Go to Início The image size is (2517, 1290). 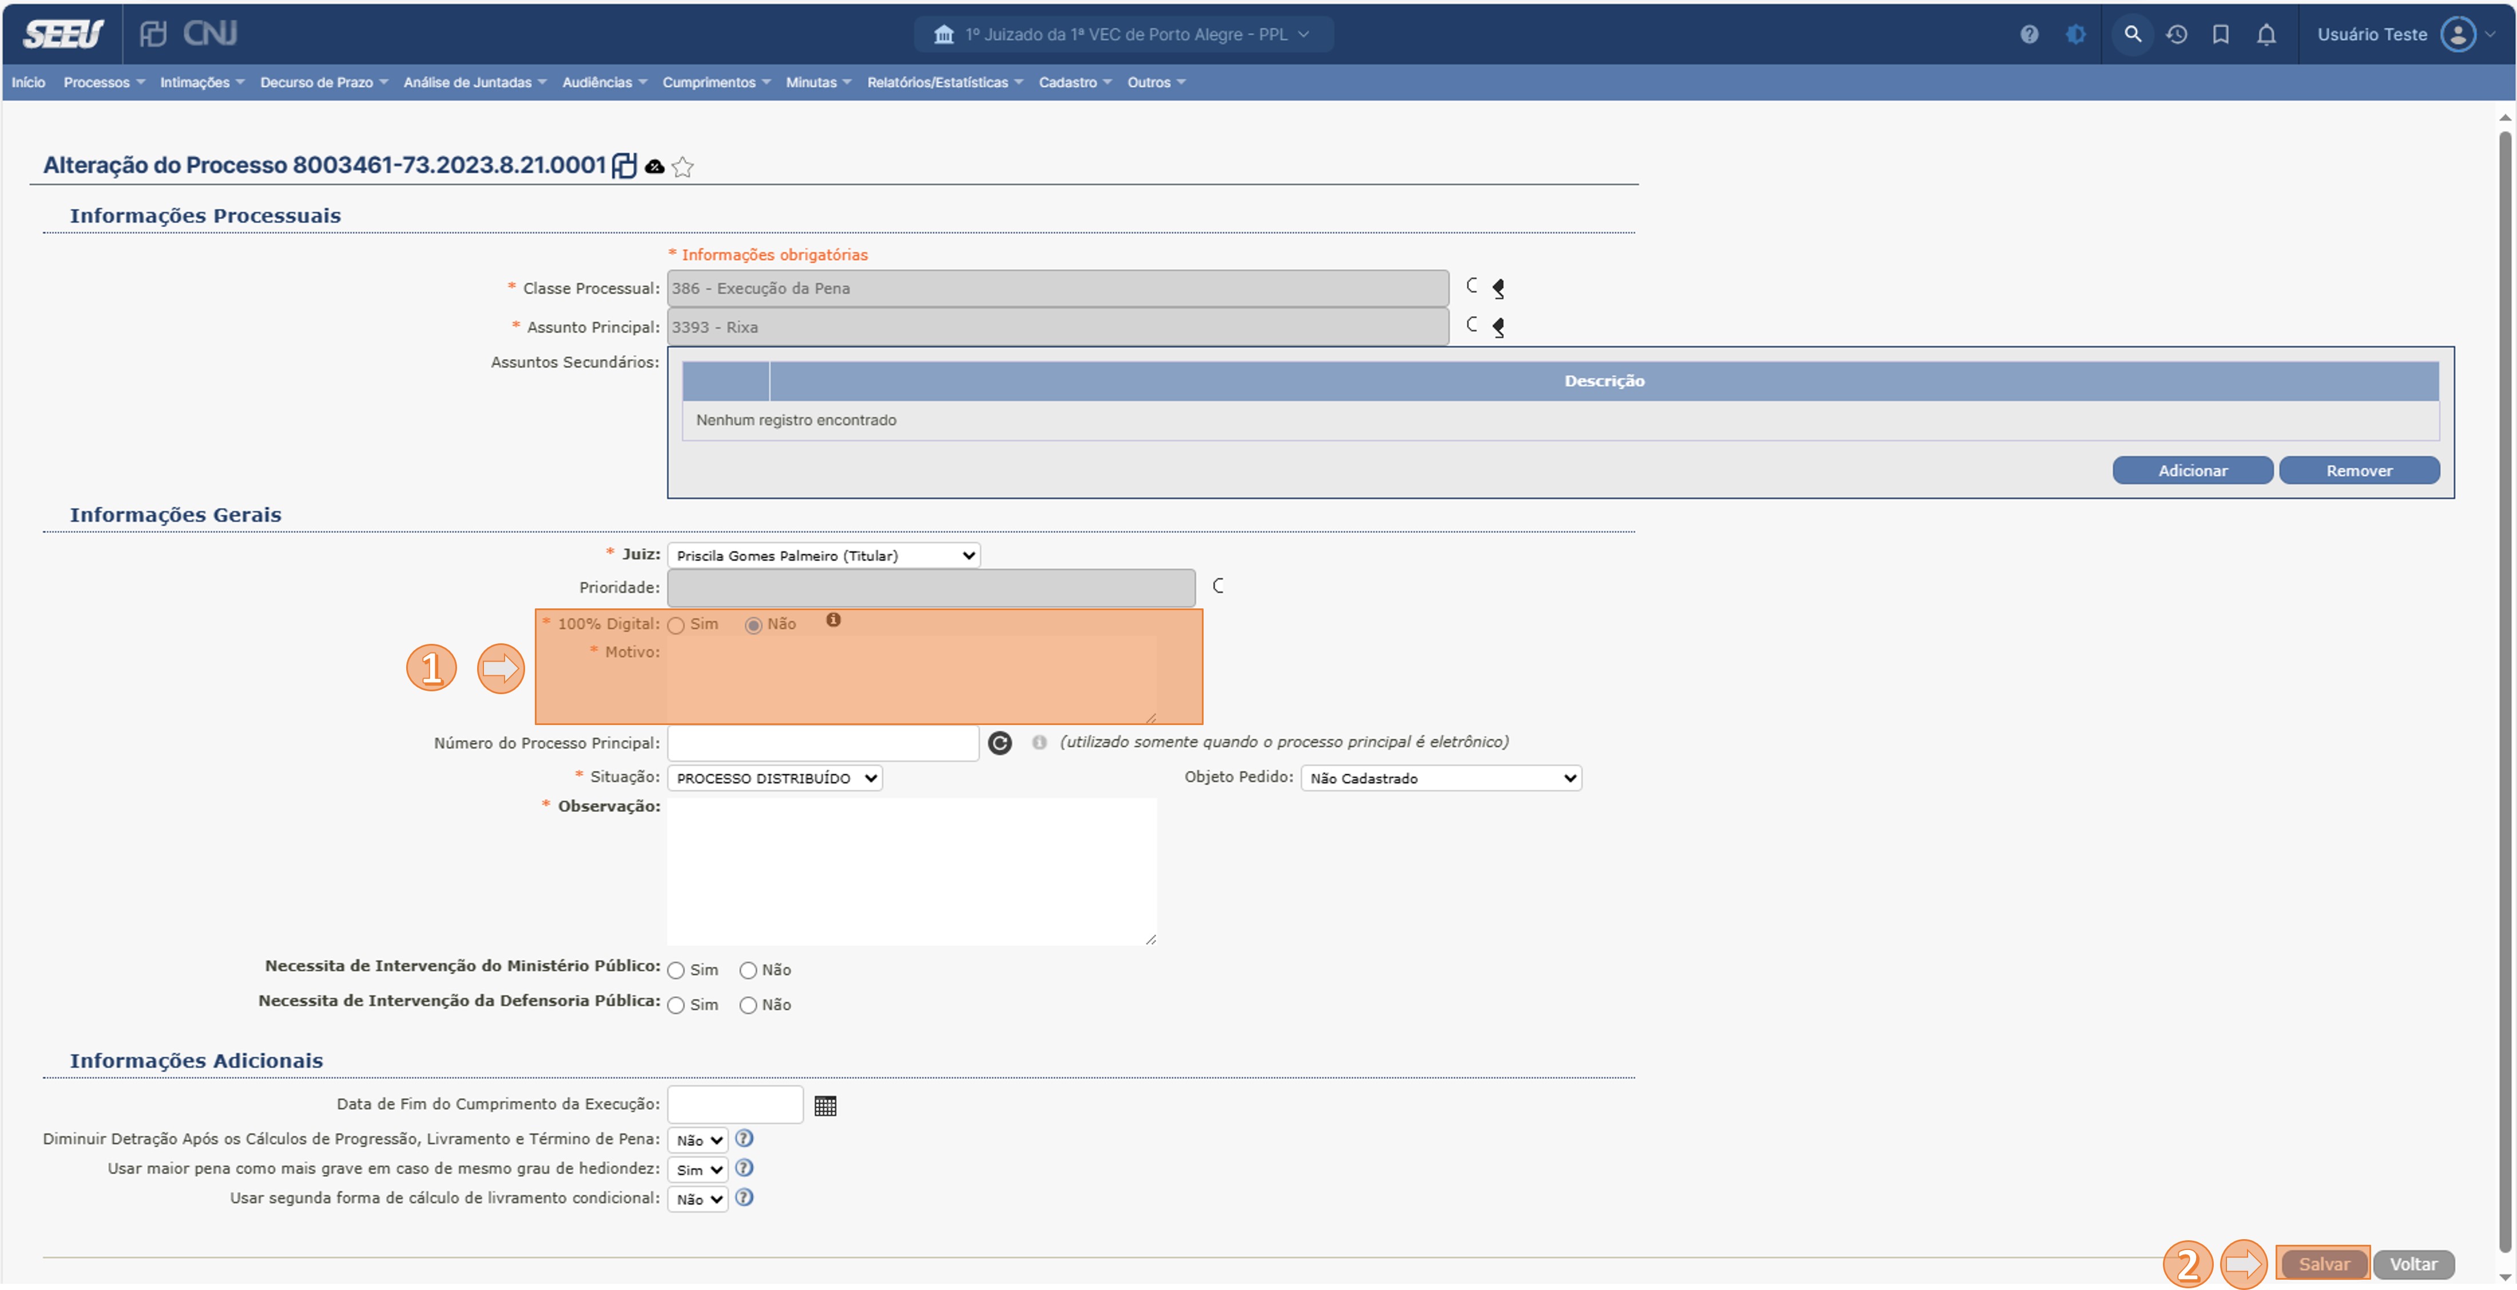point(29,83)
